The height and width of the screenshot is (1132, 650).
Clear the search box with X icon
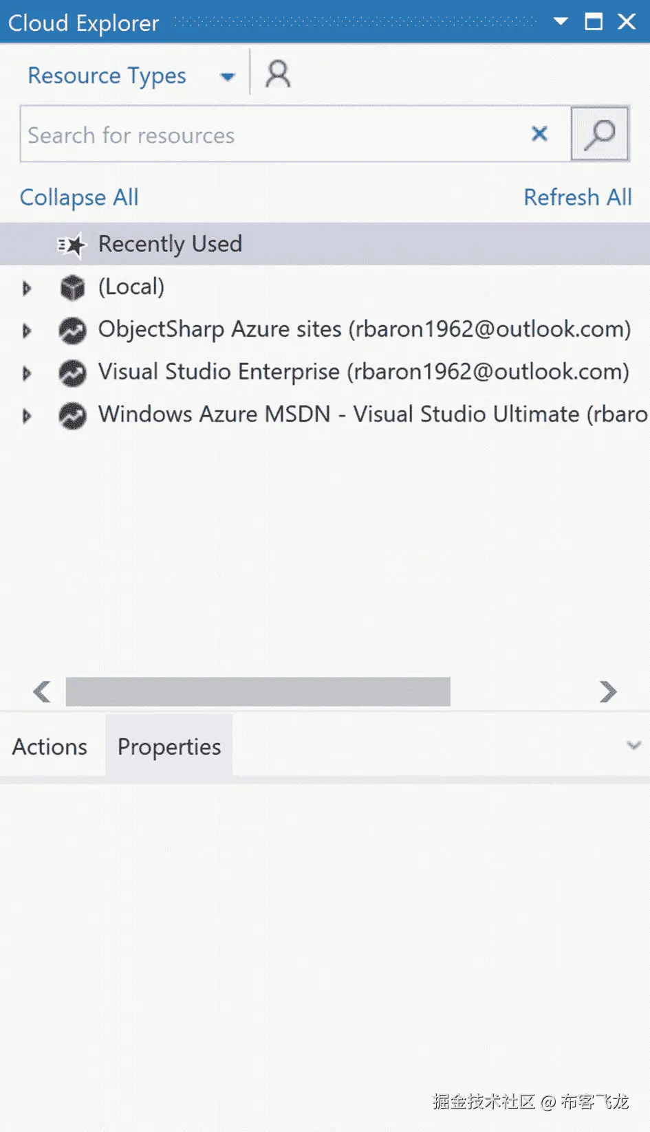point(540,134)
